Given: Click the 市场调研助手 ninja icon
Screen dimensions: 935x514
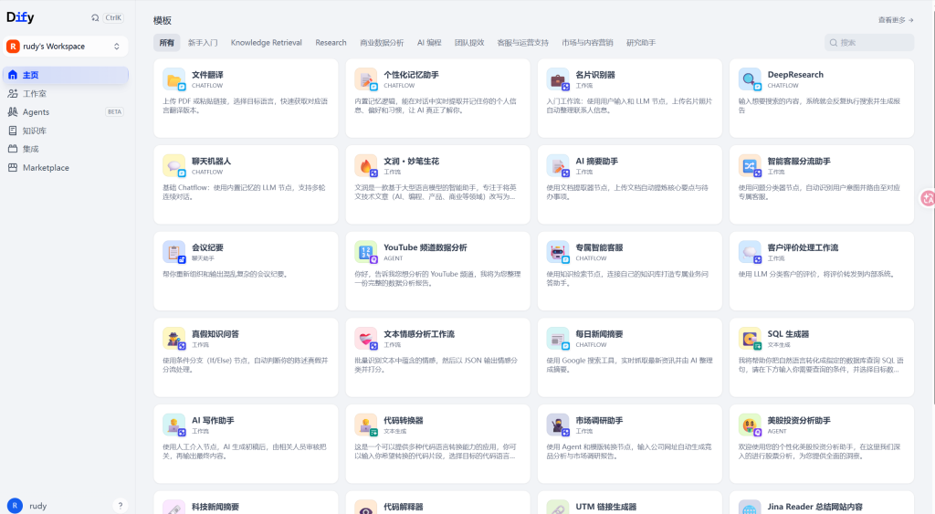Looking at the screenshot, I should [558, 425].
